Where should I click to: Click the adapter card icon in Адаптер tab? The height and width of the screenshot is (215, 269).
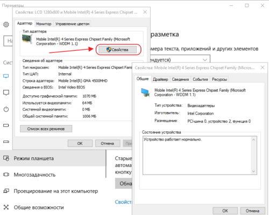[27, 39]
